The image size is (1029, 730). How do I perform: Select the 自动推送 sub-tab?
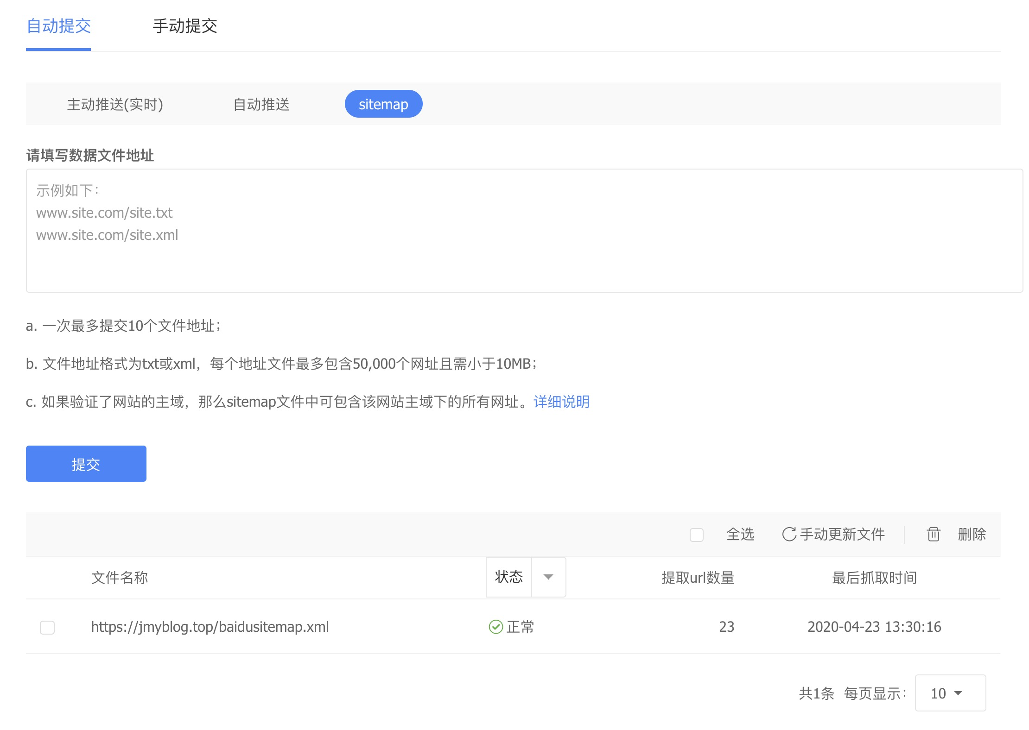[261, 104]
